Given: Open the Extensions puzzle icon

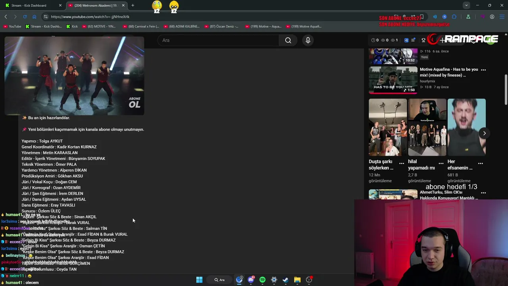Looking at the screenshot, I should pos(454,17).
